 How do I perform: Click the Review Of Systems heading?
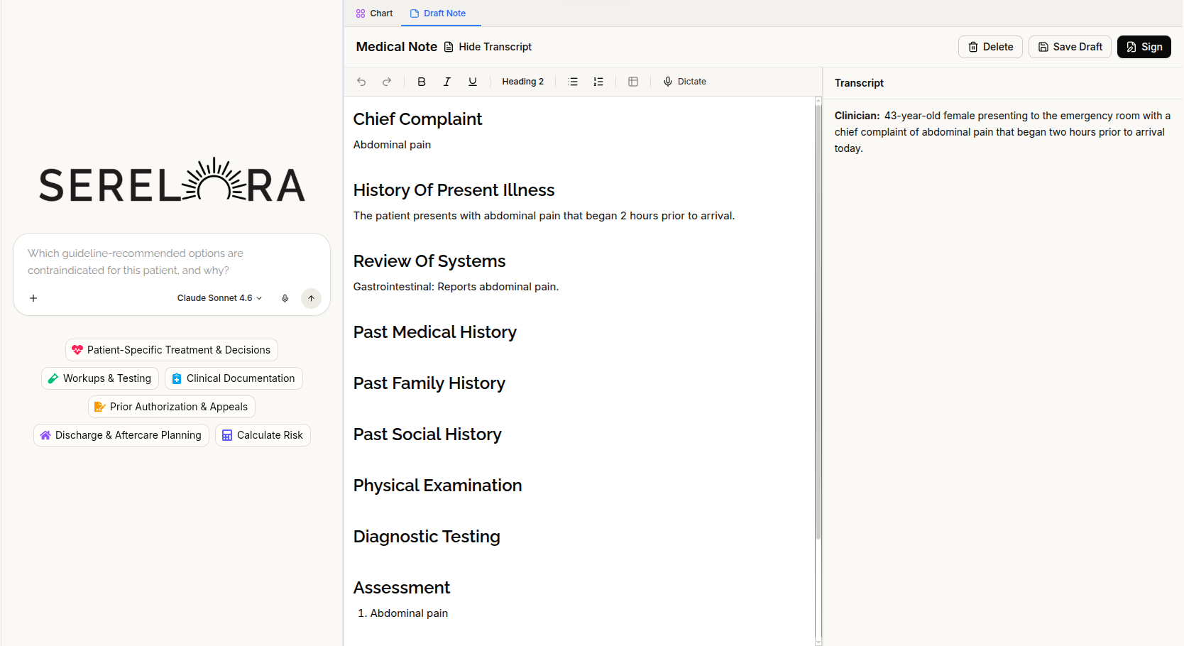pos(429,261)
